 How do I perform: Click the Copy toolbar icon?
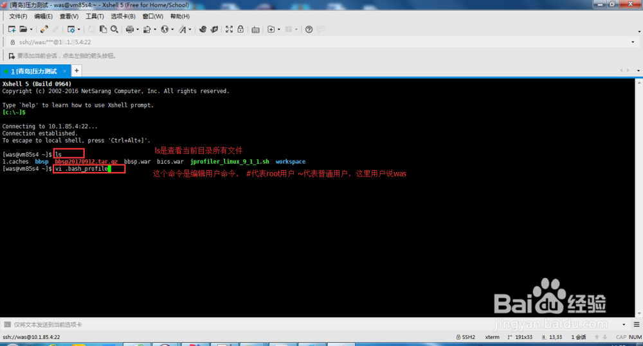coord(91,29)
